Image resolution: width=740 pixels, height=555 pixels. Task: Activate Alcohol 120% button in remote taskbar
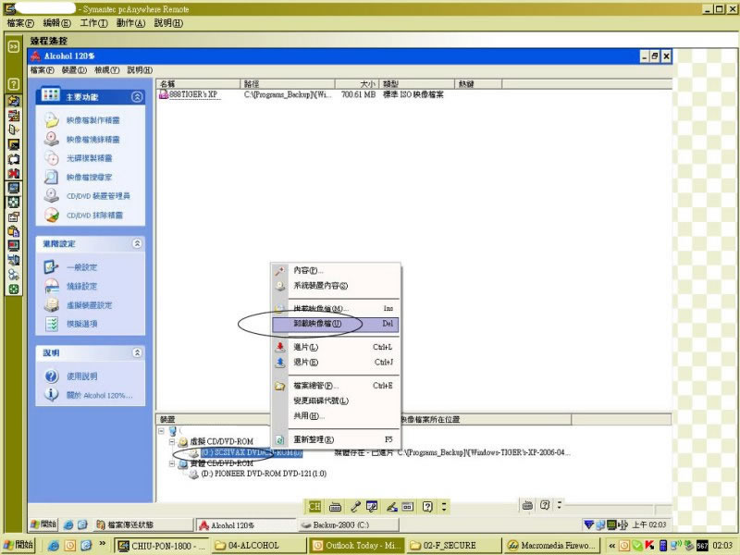pos(245,524)
